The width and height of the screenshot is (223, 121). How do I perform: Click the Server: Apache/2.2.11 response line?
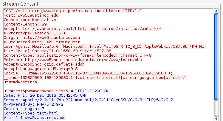click(88, 100)
